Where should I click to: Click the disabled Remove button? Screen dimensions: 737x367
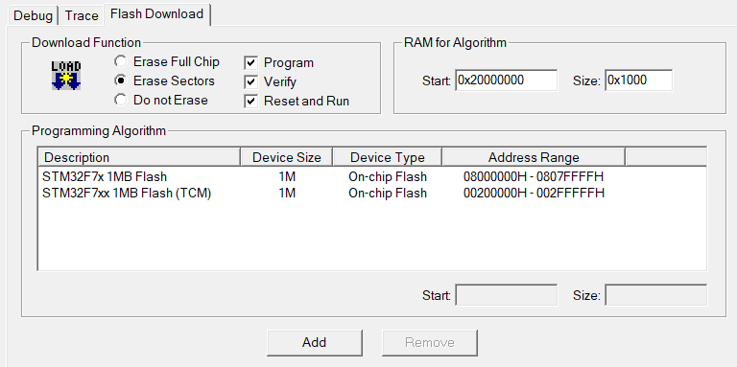(430, 343)
